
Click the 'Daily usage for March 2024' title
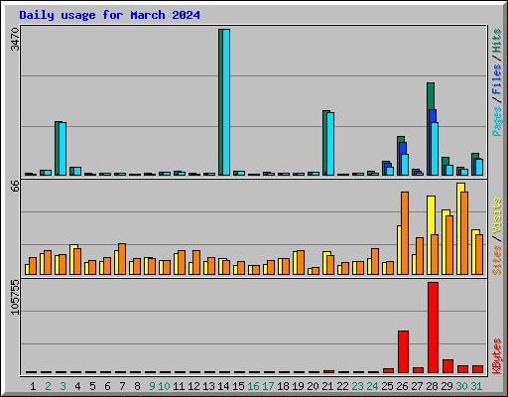tap(109, 15)
